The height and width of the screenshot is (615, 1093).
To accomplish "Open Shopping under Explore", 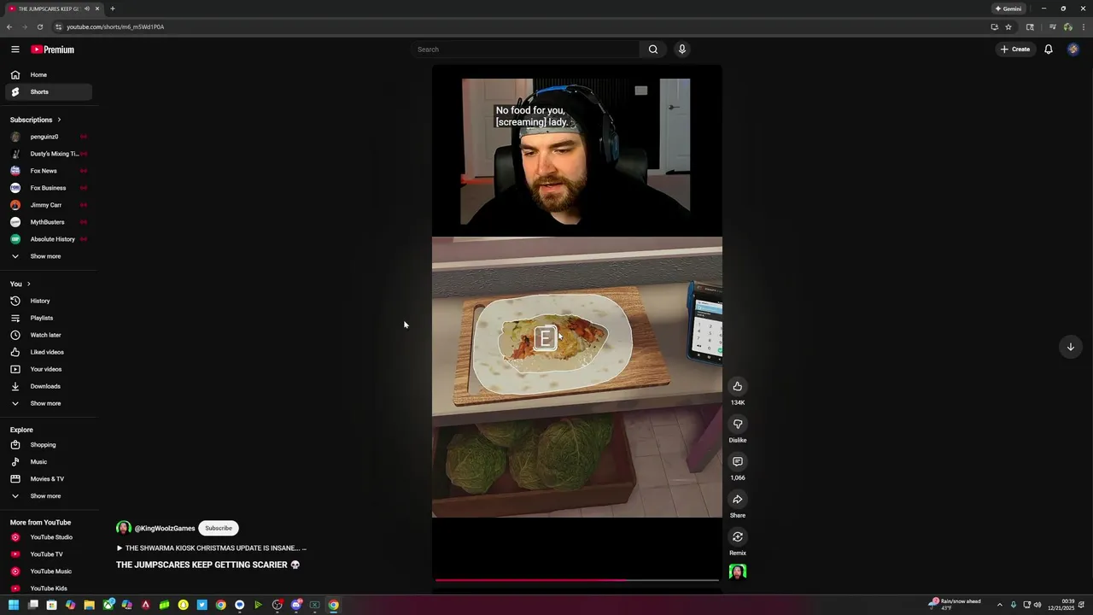I will pos(49,445).
